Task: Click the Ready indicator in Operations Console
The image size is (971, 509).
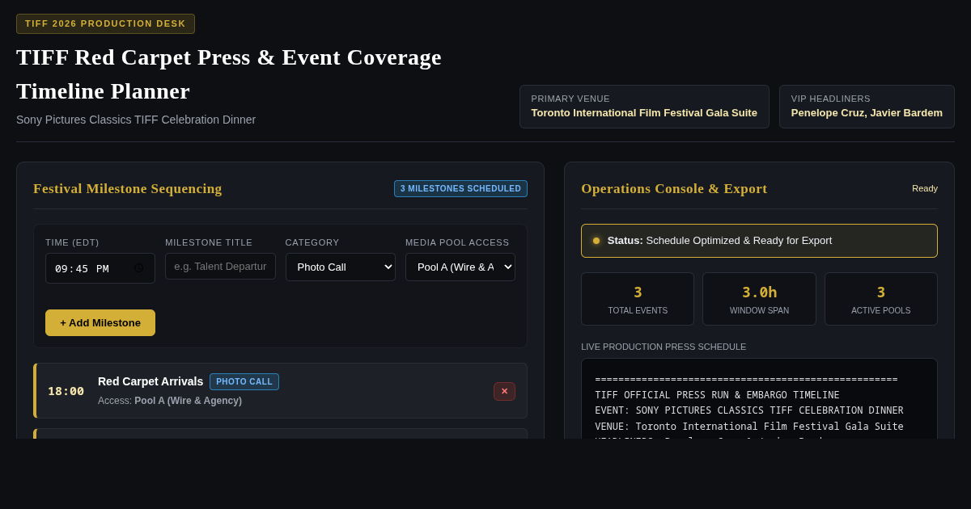Action: [x=925, y=188]
